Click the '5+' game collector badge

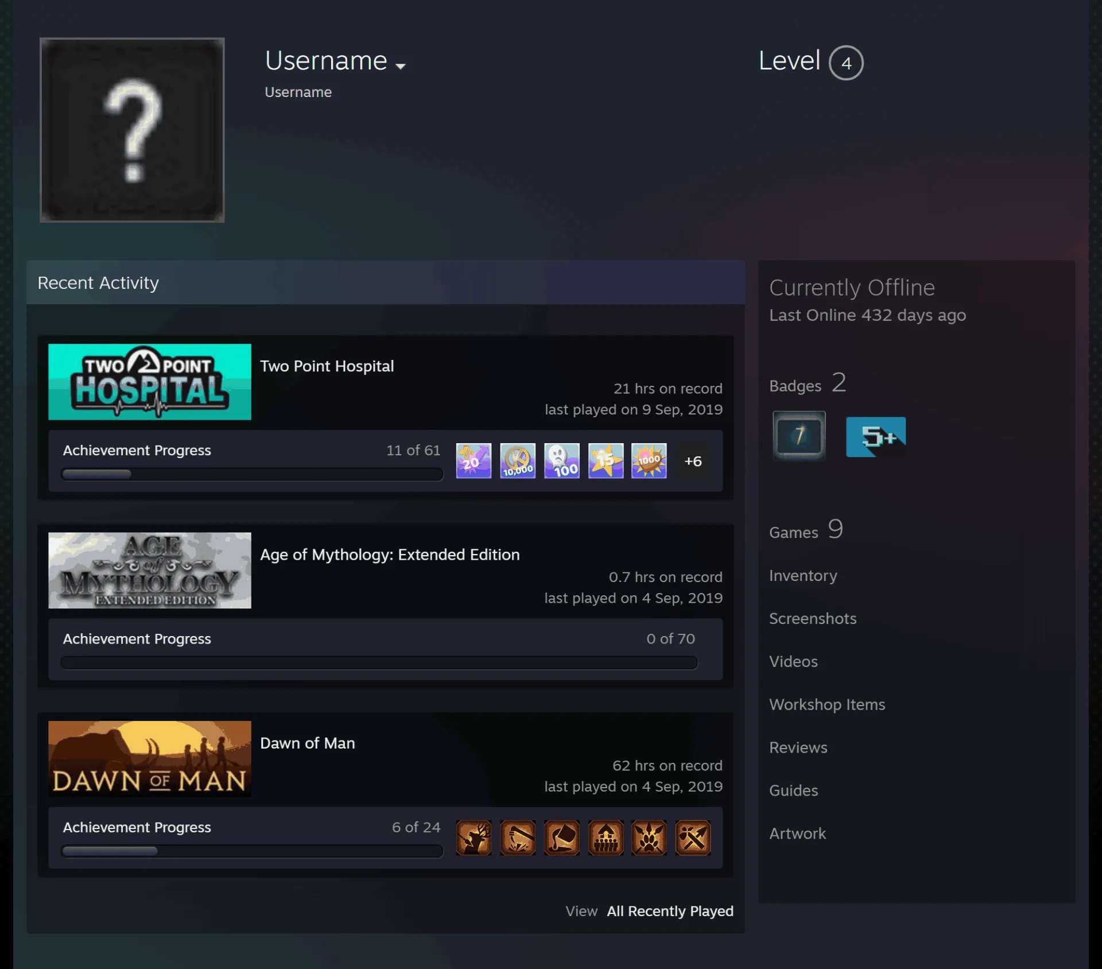pyautogui.click(x=876, y=437)
